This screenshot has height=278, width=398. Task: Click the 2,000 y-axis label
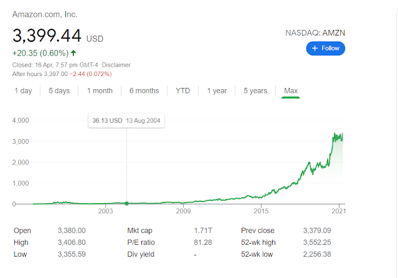click(21, 162)
